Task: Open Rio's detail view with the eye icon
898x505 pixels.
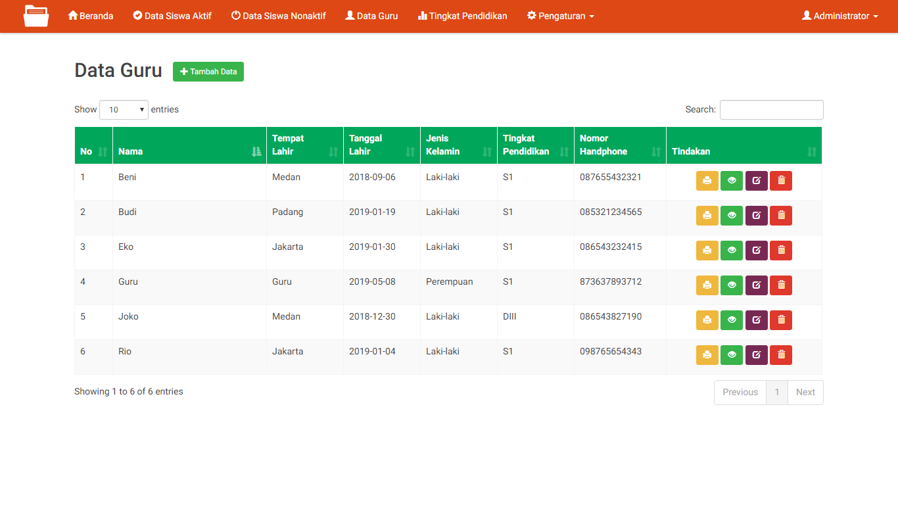Action: coord(732,354)
